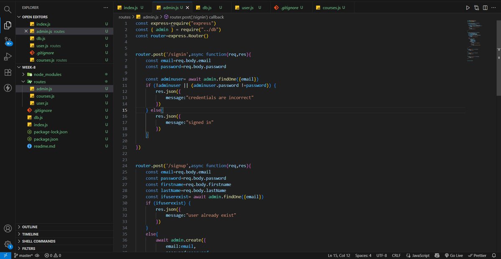This screenshot has height=259, width=501.
Task: Switch to the db.js tab
Action: (211, 8)
